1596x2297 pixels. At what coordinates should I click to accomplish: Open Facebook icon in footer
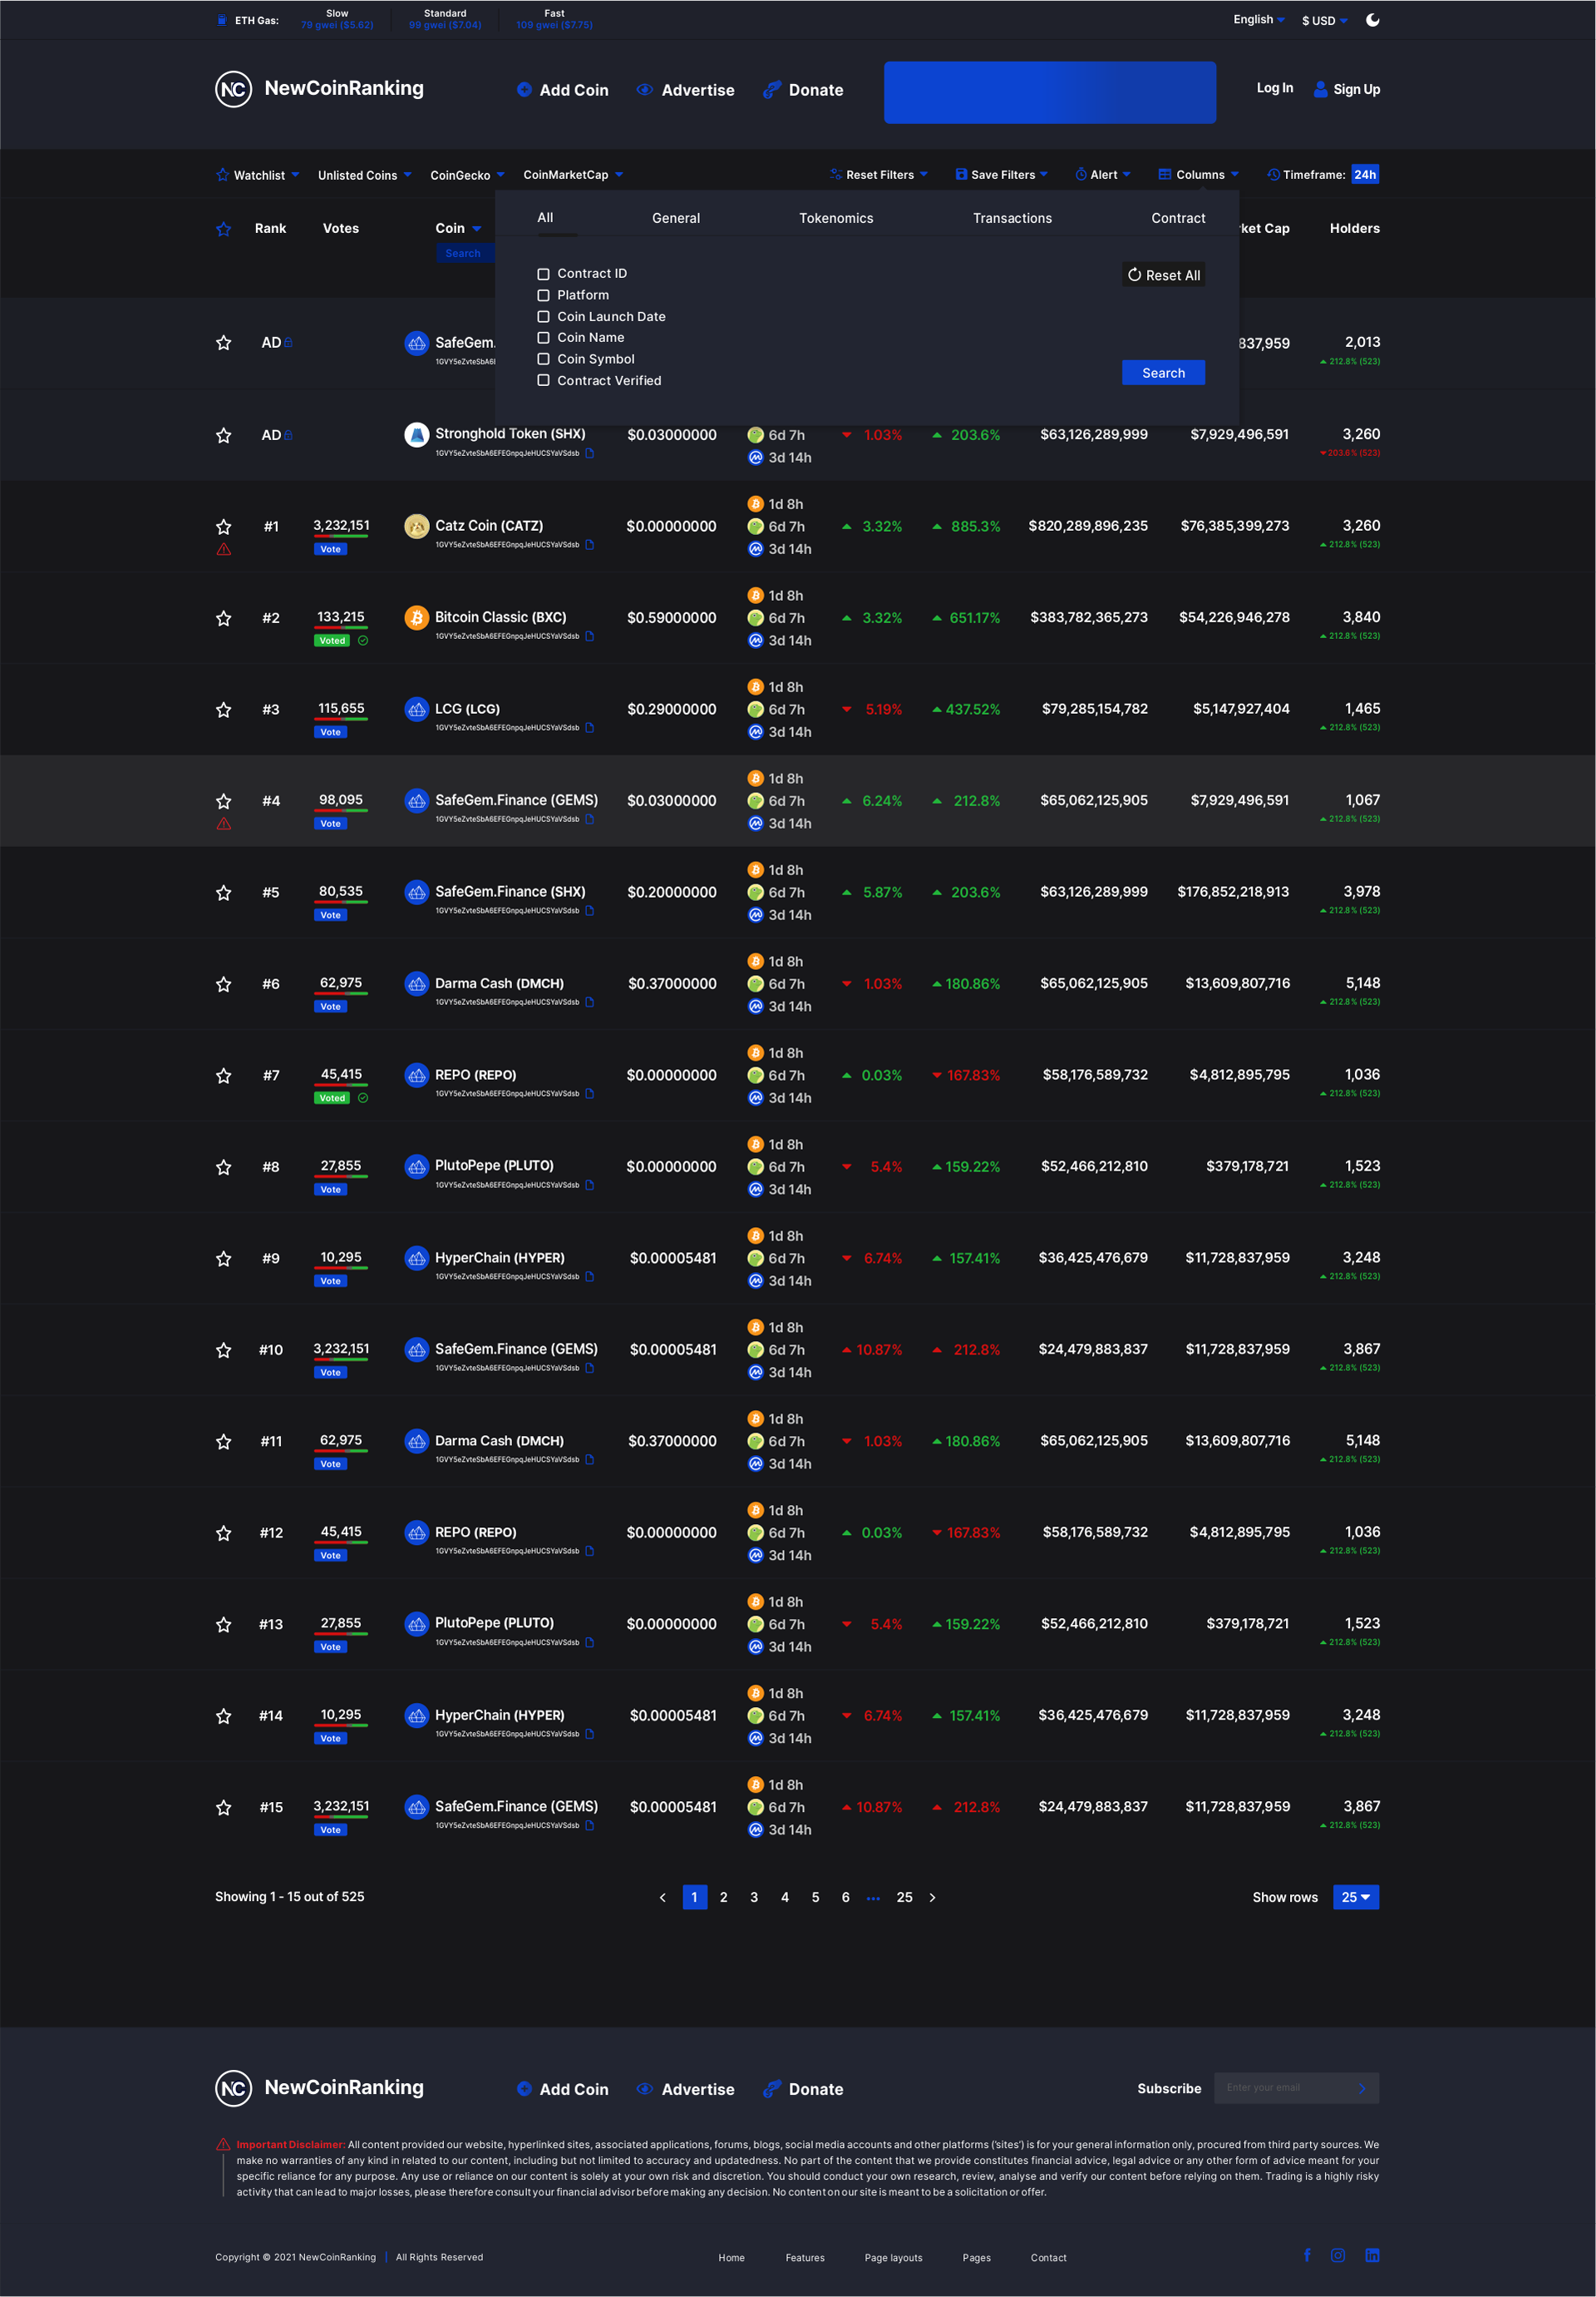1308,2255
